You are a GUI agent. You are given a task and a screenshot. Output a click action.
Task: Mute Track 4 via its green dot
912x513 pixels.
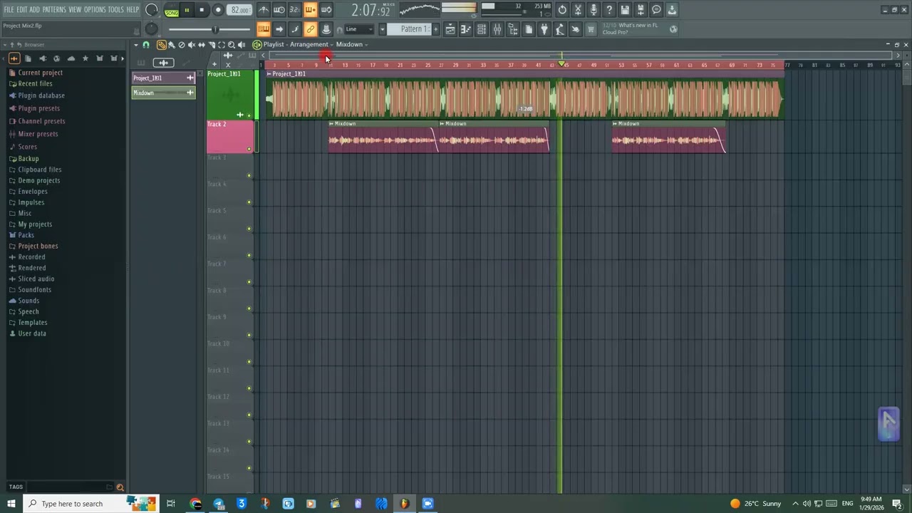pyautogui.click(x=249, y=202)
